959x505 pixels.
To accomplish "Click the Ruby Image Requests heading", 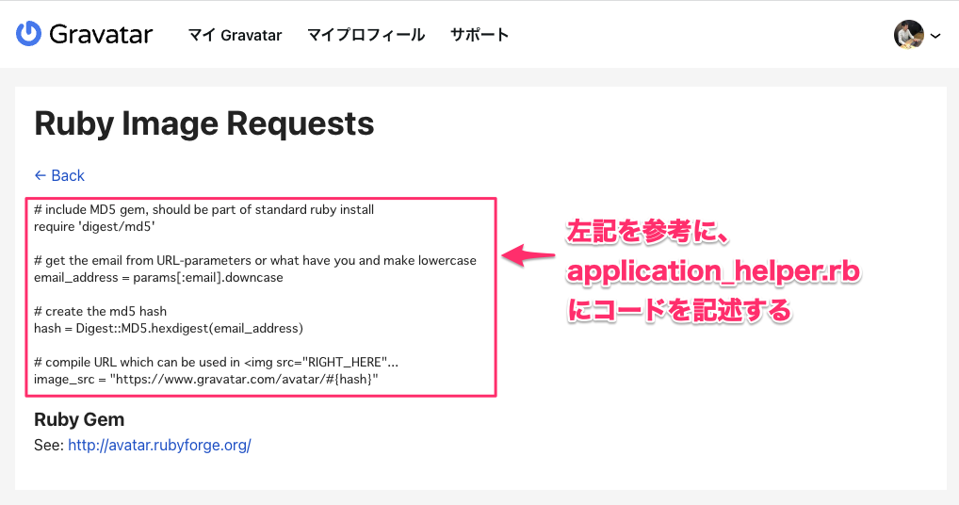I will point(203,123).
